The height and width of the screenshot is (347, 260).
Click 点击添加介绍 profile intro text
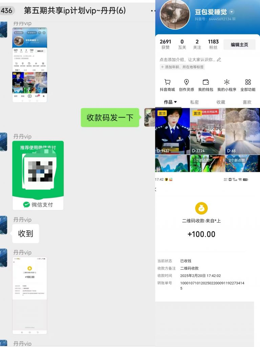tap(187, 60)
